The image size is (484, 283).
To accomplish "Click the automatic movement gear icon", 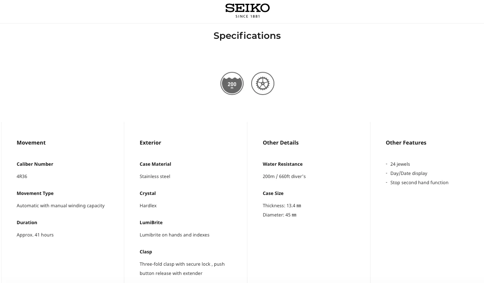I will pyautogui.click(x=263, y=83).
